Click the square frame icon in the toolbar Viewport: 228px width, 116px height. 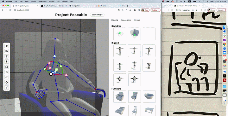click(x=7, y=67)
